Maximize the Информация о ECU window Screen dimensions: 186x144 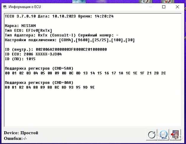164,7
